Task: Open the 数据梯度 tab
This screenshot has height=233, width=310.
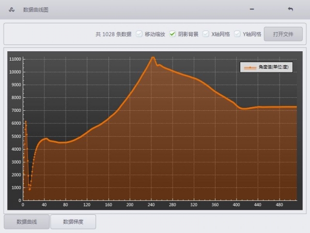Action: [73, 222]
